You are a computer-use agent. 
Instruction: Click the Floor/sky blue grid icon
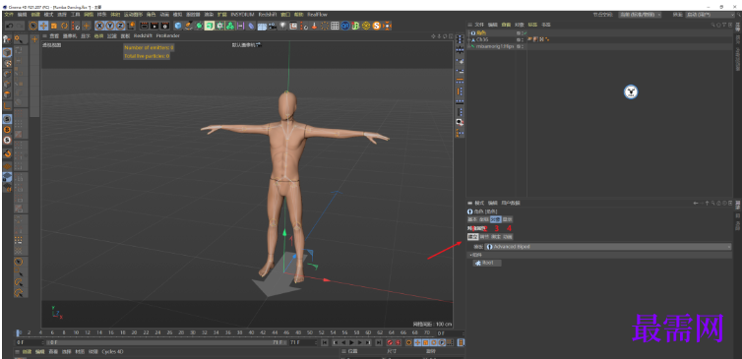tap(261, 26)
